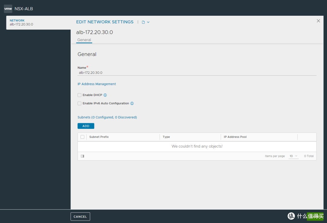Image resolution: width=327 pixels, height=223 pixels.
Task: Click the alb-172.20.30.0 panel title
Action: (94, 32)
